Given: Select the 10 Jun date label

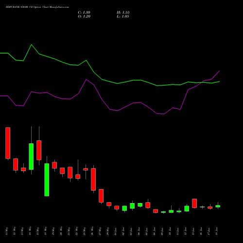Looking at the screenshot, I should tap(170, 231).
